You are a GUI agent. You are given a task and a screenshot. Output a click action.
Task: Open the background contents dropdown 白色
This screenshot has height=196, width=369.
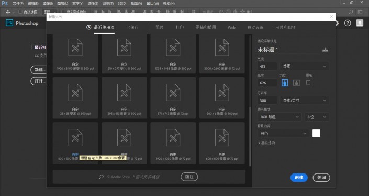click(283, 133)
